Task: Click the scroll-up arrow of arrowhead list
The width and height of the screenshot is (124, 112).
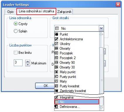Action: point(101,34)
